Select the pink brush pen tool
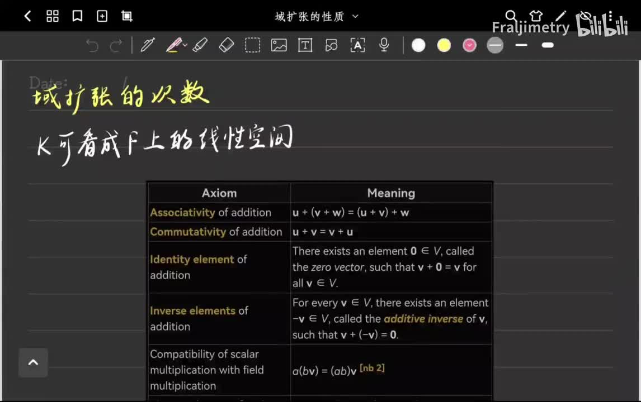This screenshot has width=641, height=402. click(174, 45)
